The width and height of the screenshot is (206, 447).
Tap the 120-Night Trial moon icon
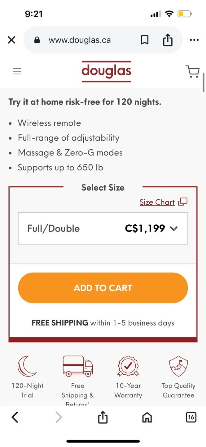click(27, 366)
